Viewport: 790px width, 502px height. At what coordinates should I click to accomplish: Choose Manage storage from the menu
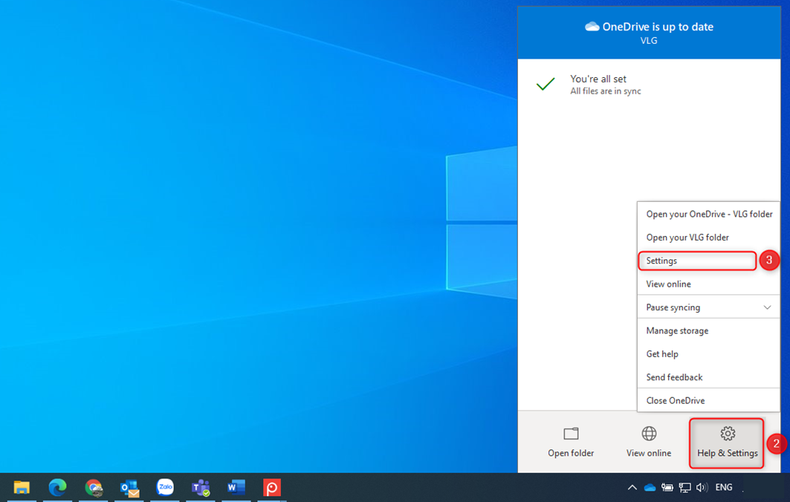tap(708, 330)
